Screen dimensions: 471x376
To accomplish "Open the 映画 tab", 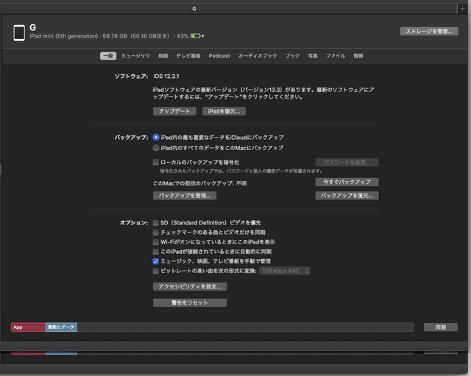I will (163, 56).
